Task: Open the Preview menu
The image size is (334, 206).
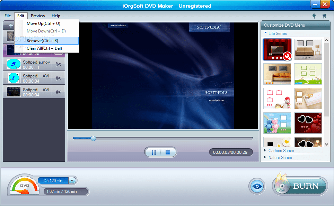Action: [x=38, y=16]
